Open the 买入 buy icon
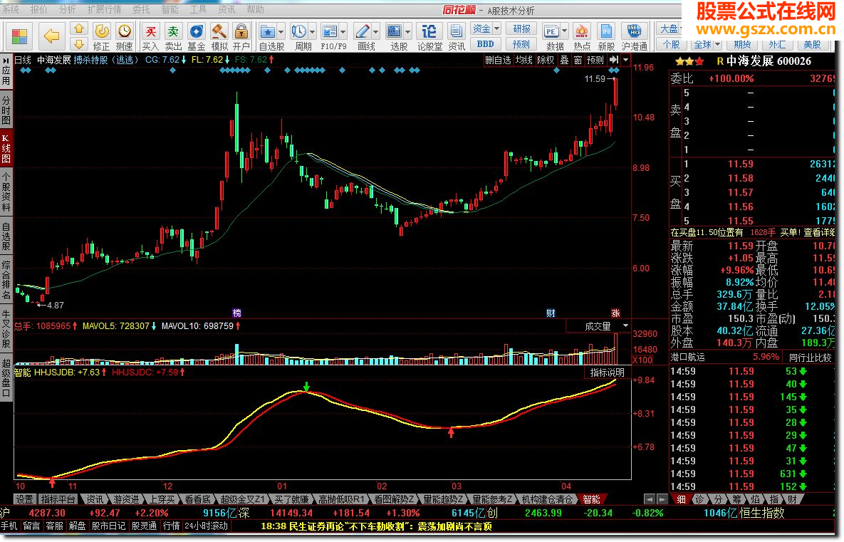 click(x=151, y=31)
